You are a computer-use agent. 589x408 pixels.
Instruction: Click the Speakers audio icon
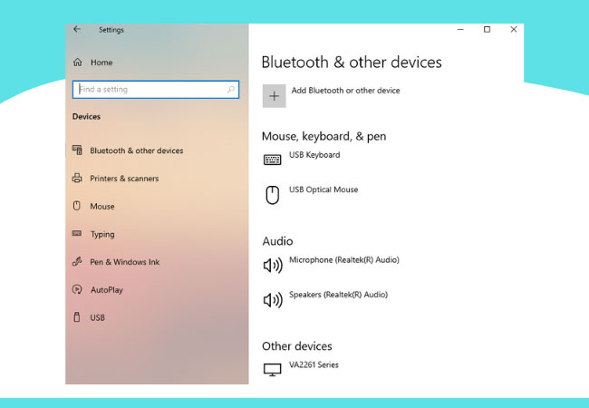pyautogui.click(x=273, y=299)
